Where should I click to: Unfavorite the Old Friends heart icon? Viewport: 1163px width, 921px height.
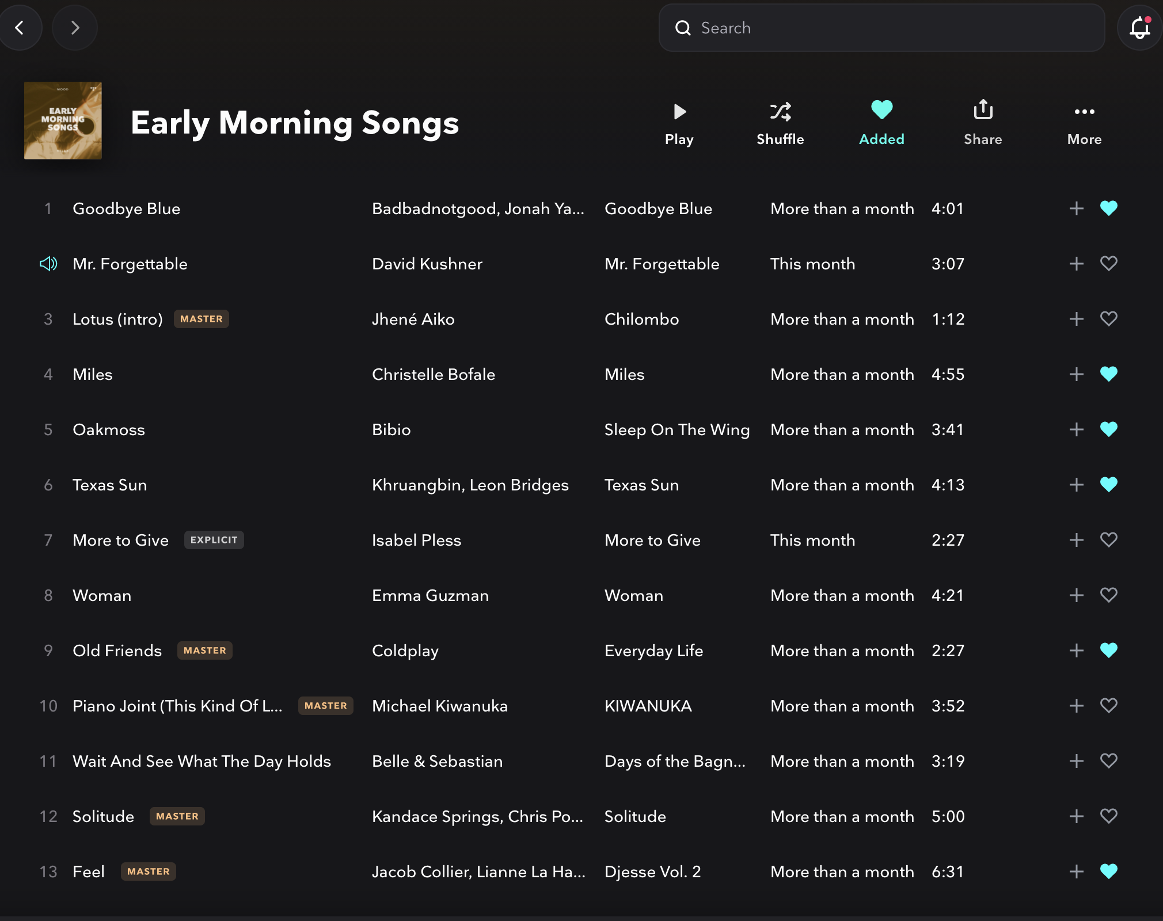(1108, 650)
